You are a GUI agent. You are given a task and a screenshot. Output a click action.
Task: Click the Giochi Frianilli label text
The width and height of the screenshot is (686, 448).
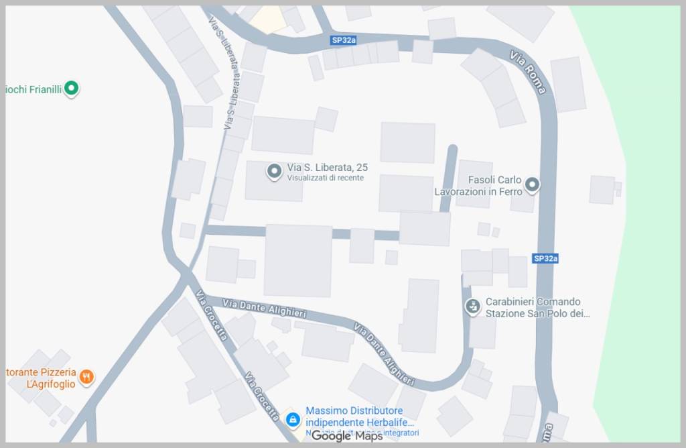[x=33, y=89]
